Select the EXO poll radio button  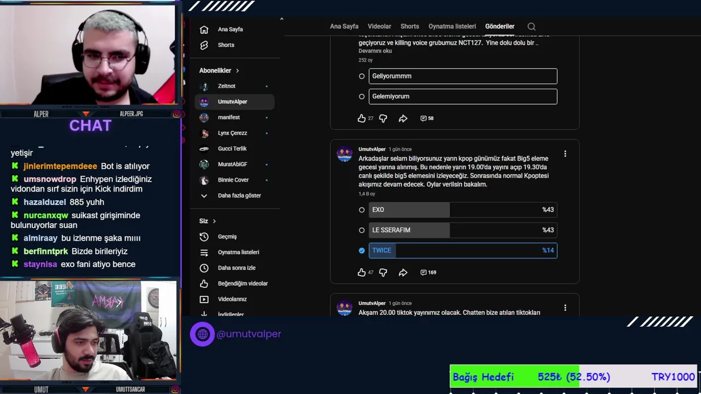[361, 210]
